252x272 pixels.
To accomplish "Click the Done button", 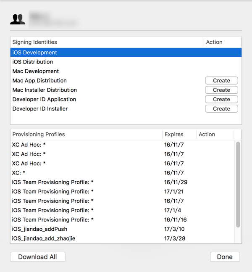I will (225, 257).
